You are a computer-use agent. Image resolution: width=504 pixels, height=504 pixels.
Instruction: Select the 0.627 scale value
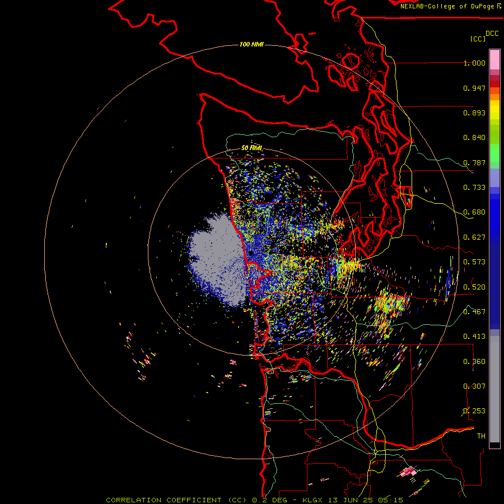474,237
